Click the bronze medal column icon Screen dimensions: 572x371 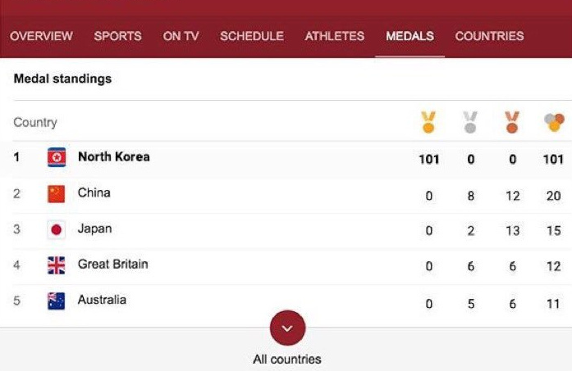(x=512, y=123)
